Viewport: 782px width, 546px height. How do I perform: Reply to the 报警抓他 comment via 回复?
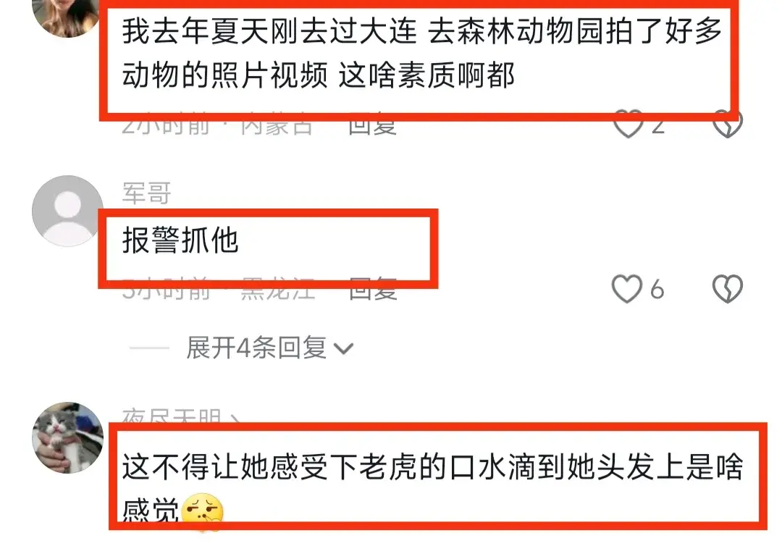pos(373,290)
